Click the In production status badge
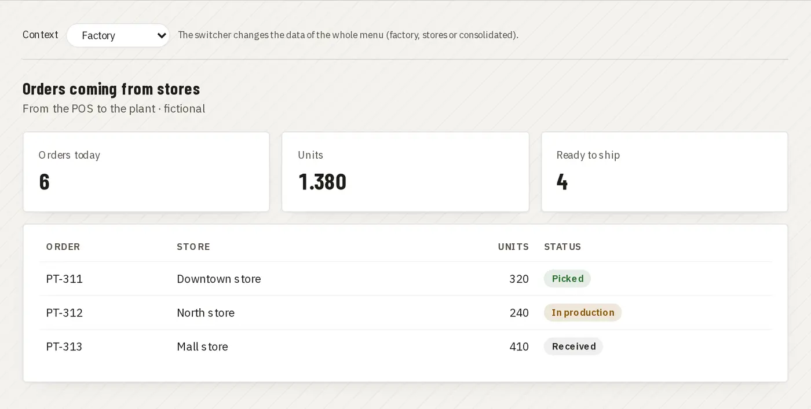The height and width of the screenshot is (409, 811). pos(583,313)
